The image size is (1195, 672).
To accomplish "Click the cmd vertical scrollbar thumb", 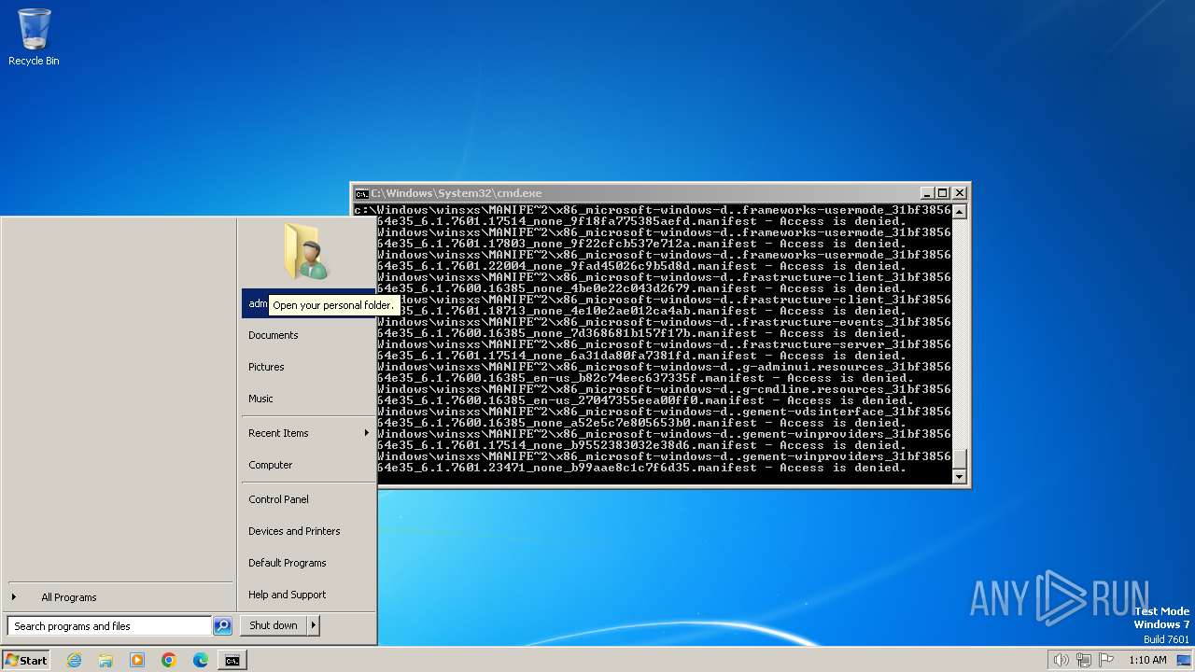I will (959, 458).
